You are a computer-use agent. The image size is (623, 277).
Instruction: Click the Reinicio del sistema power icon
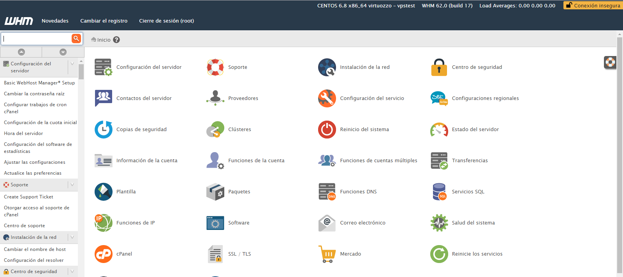coord(327,130)
